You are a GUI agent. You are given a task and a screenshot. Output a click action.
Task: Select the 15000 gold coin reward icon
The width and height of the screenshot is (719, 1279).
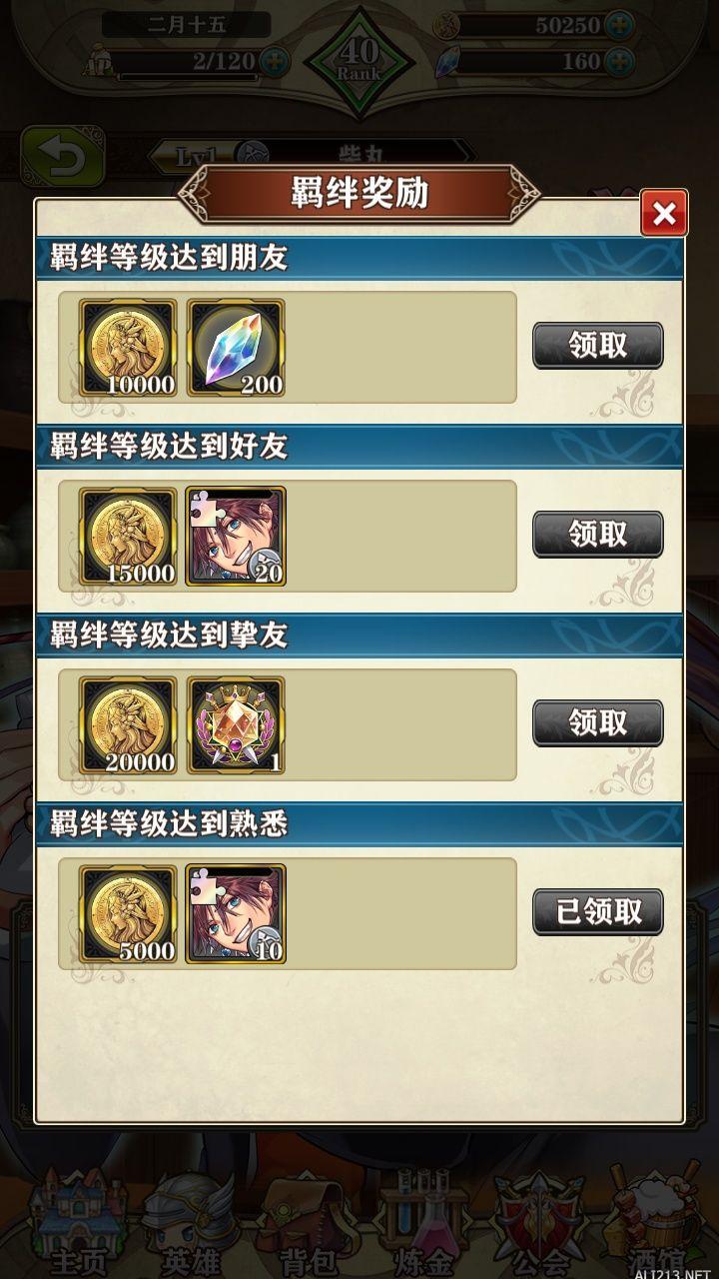pyautogui.click(x=128, y=537)
